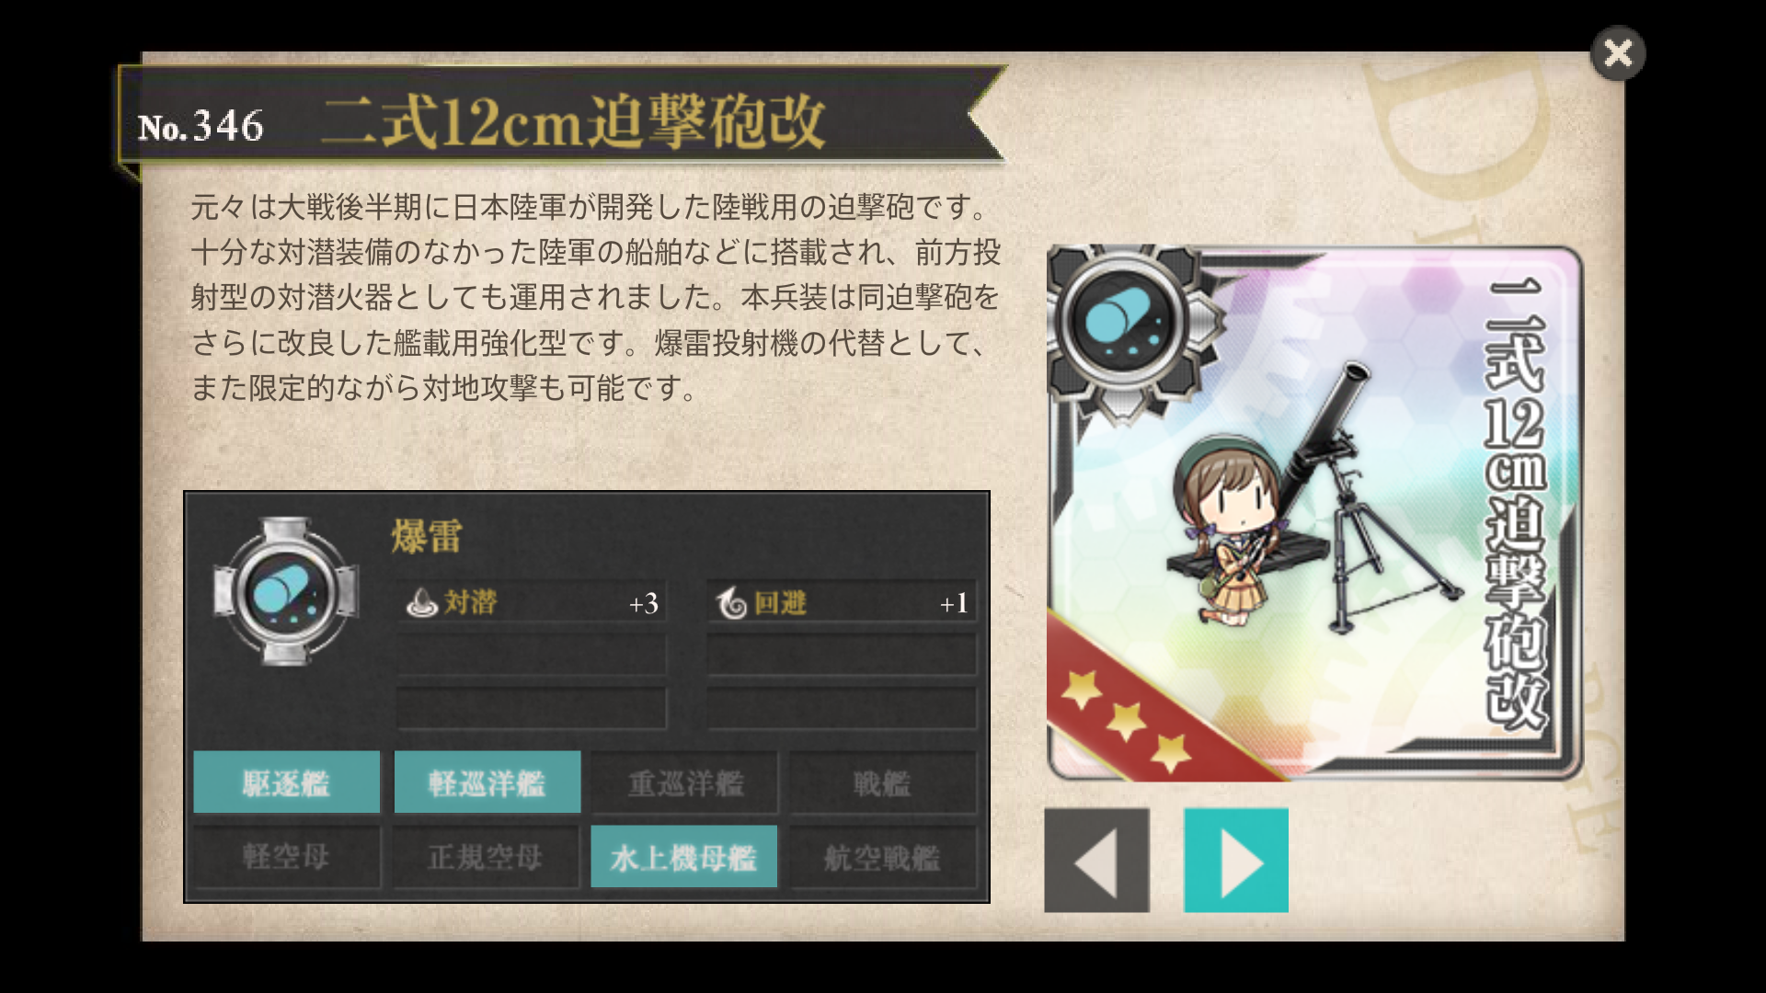Click the 爆雷 equipment category label

[427, 536]
